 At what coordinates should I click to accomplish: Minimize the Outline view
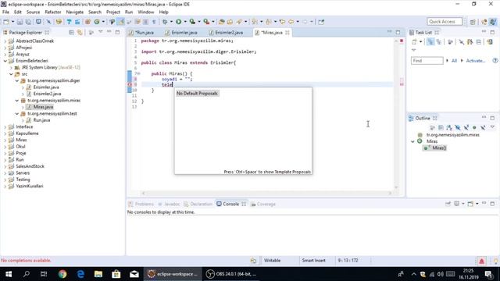tap(484, 118)
